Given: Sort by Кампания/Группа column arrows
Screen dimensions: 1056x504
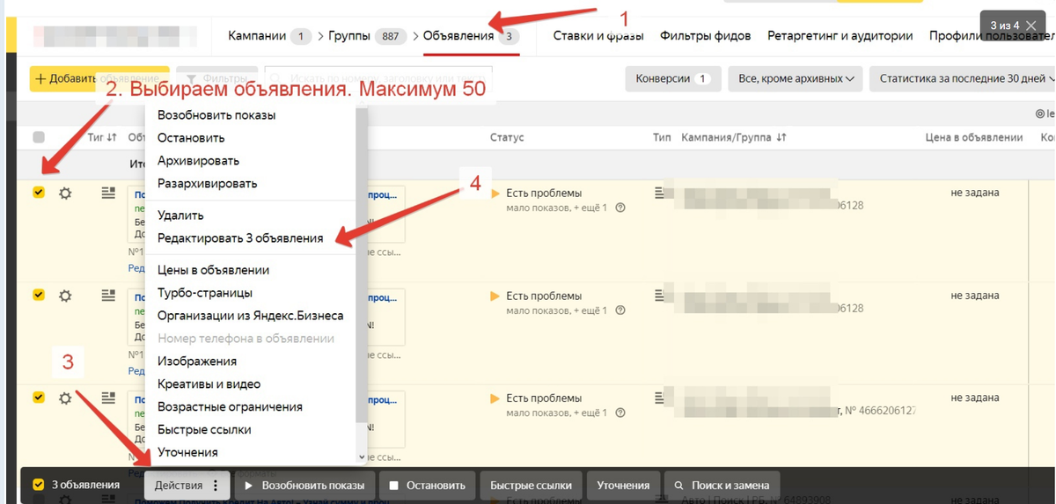Looking at the screenshot, I should 781,137.
